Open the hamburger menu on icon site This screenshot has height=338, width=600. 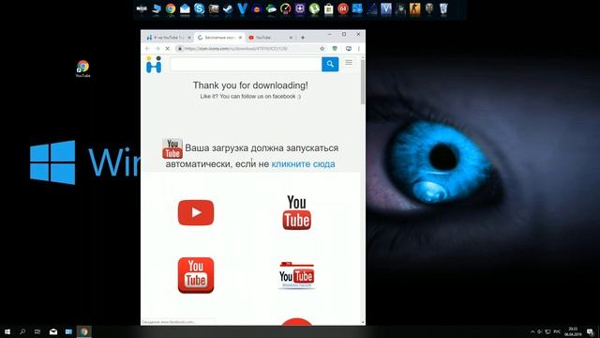tap(349, 63)
